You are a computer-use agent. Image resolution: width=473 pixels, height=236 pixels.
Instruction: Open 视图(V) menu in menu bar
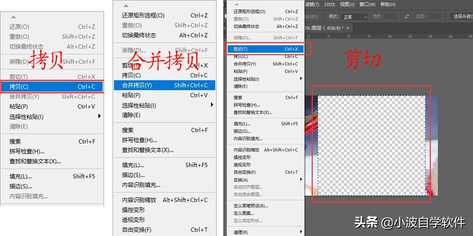[347, 4]
